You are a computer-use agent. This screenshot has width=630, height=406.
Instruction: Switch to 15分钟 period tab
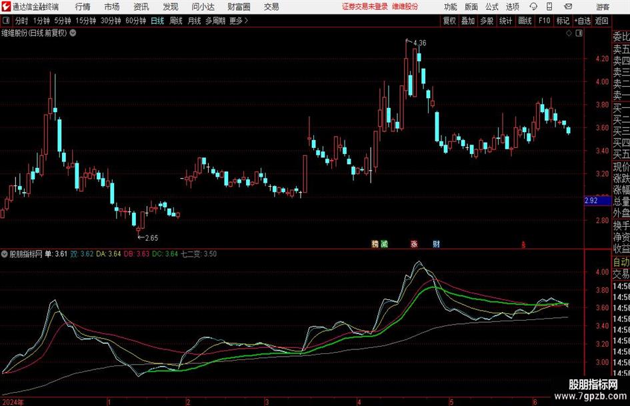(x=86, y=21)
